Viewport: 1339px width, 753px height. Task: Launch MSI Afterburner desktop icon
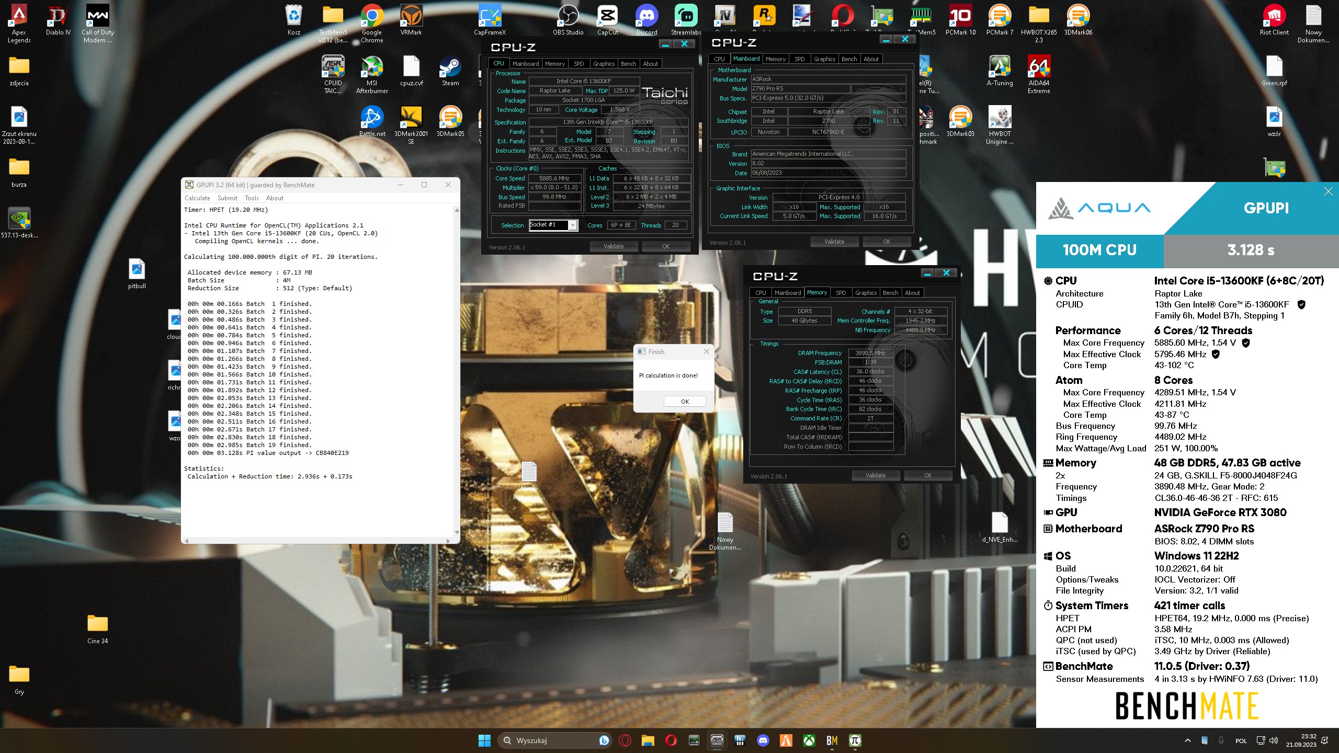(x=372, y=74)
